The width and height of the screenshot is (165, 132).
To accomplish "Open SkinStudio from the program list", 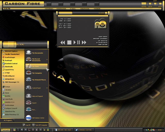I will tap(9, 67).
